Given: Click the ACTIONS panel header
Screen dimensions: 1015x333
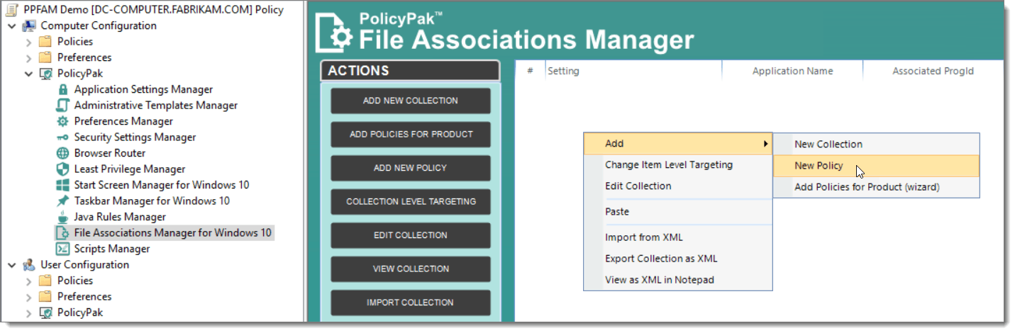Looking at the screenshot, I should pyautogui.click(x=411, y=71).
